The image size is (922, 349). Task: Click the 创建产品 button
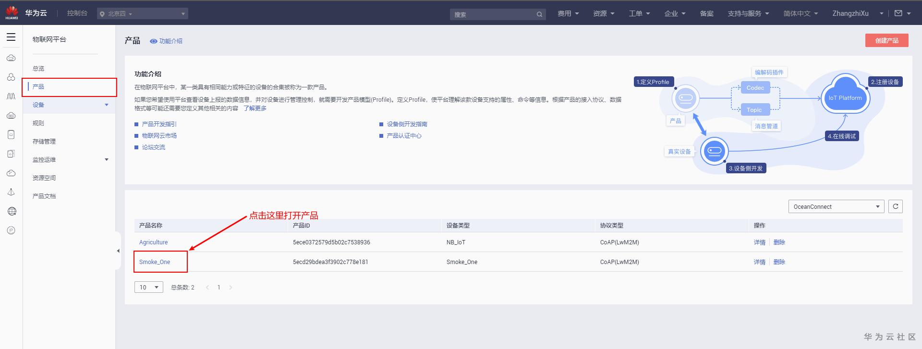pyautogui.click(x=886, y=40)
